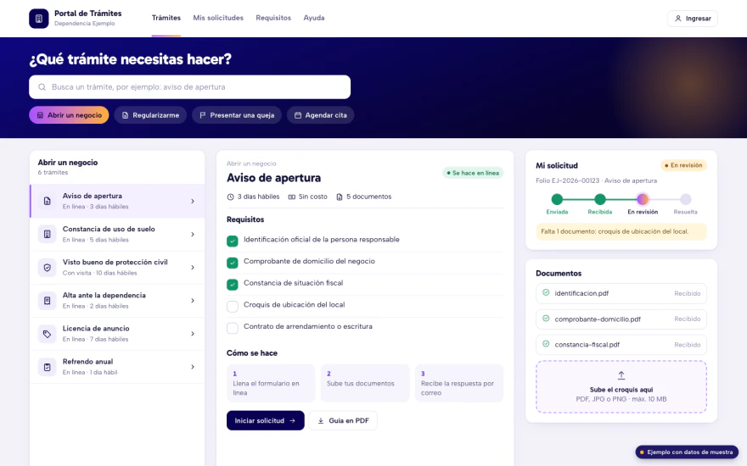Click the upload arrow icon in croquis dropzone
747x466 pixels.
pos(621,375)
